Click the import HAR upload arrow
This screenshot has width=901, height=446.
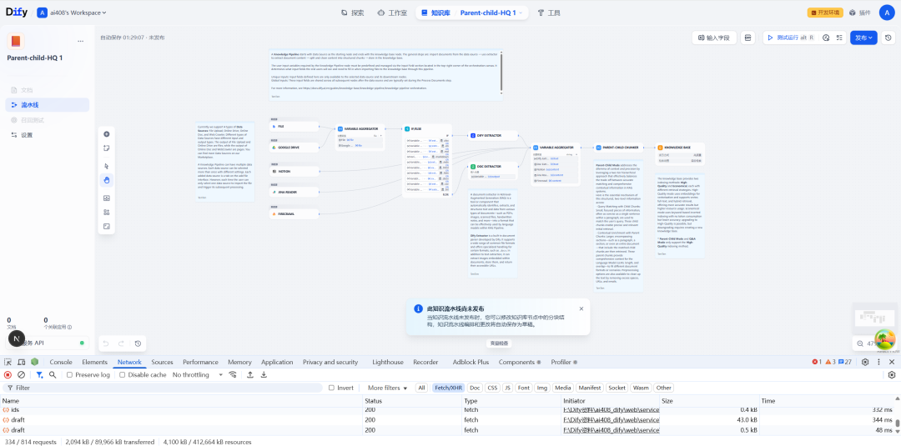point(250,375)
